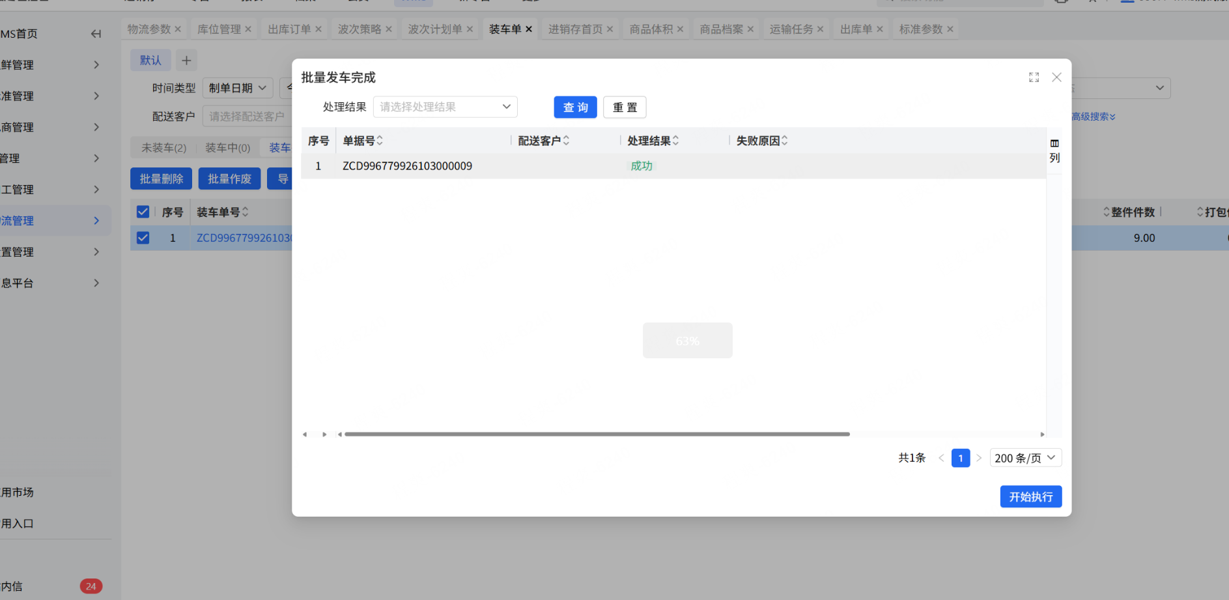The width and height of the screenshot is (1229, 600).
Task: Sort dialog table by 单据号
Action: tap(380, 141)
